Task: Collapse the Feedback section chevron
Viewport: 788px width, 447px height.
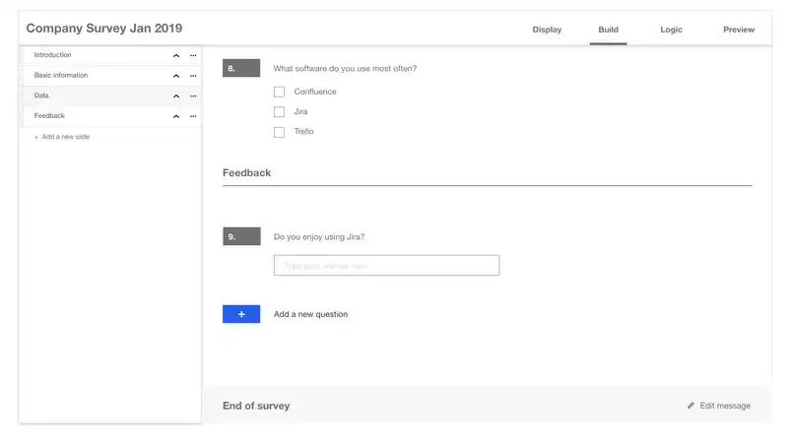Action: point(176,116)
